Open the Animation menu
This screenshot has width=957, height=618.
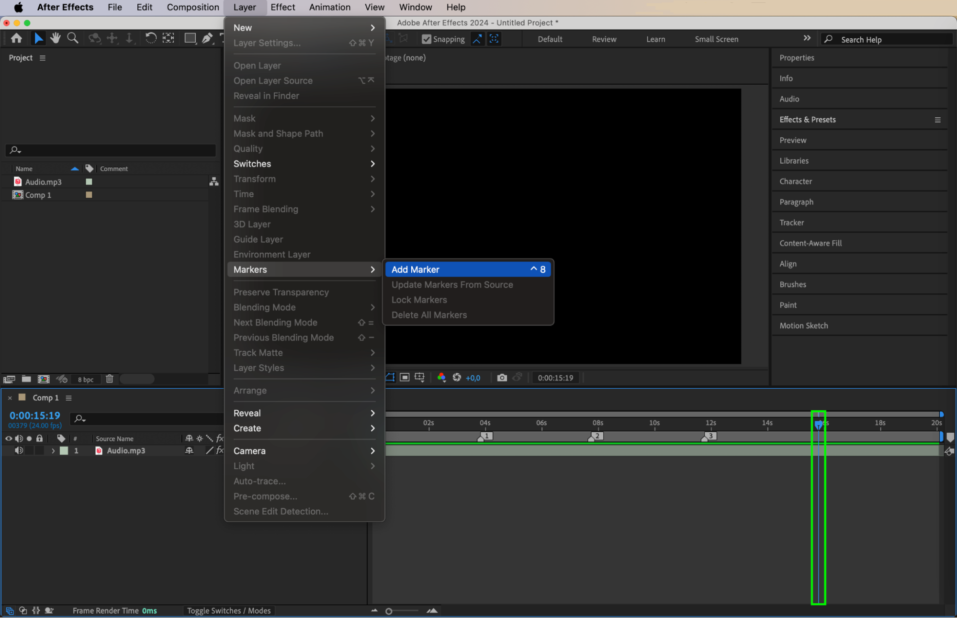coord(329,7)
